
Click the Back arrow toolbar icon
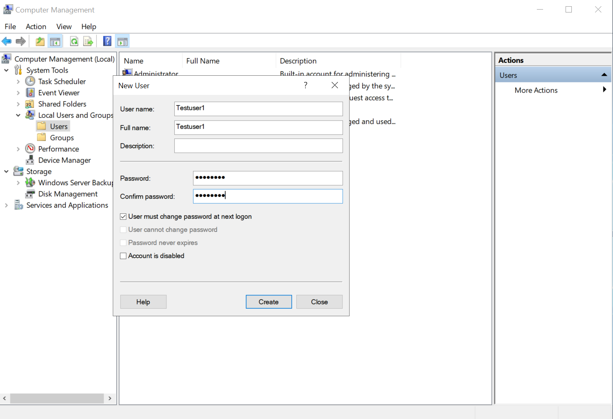pos(7,41)
